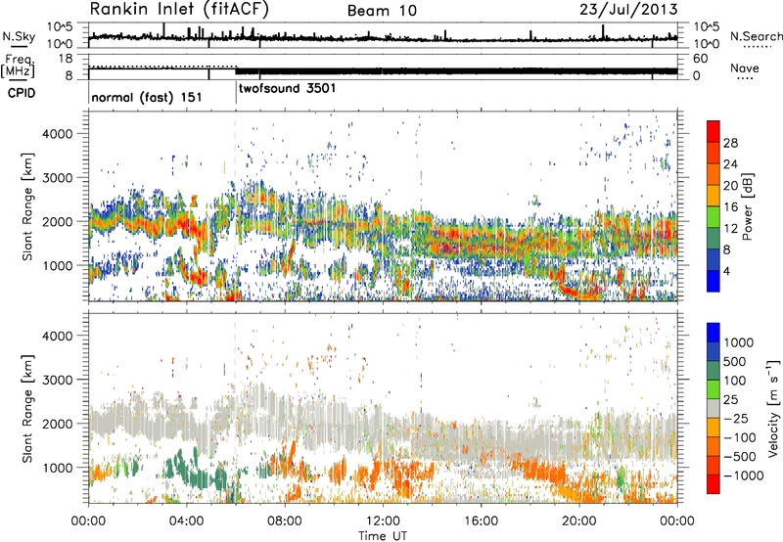Click the '16' power colorbar tick value
The image size is (783, 542).
pos(730,207)
